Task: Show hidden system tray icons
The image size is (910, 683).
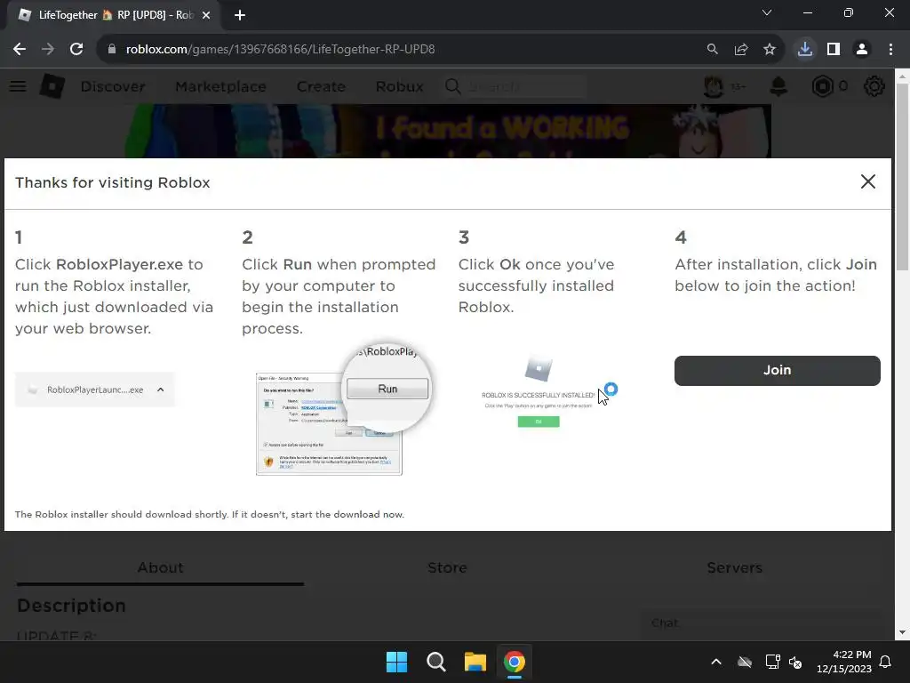Action: click(x=716, y=662)
